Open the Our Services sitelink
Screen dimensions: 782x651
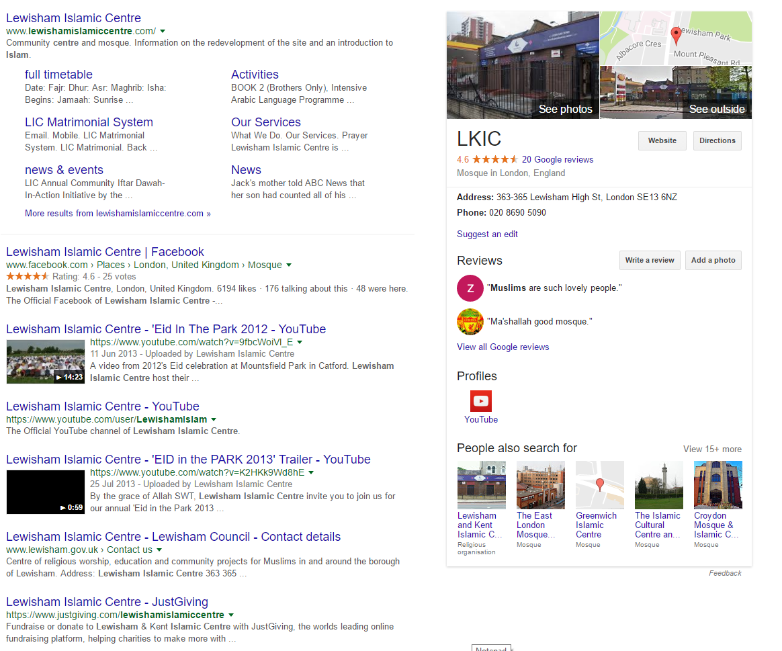(x=266, y=122)
